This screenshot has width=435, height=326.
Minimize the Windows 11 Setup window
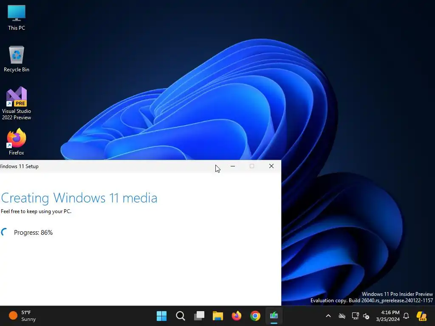point(233,166)
